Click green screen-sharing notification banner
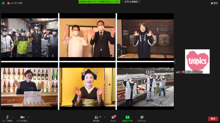 tap(99, 2)
